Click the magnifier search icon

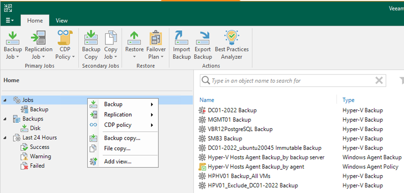[206, 81]
